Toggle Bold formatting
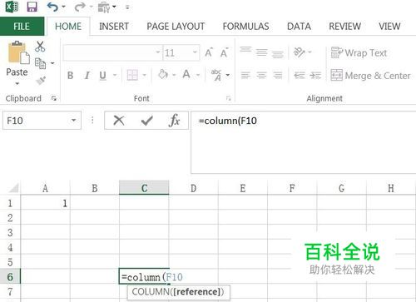416x302 pixels. click(x=71, y=75)
